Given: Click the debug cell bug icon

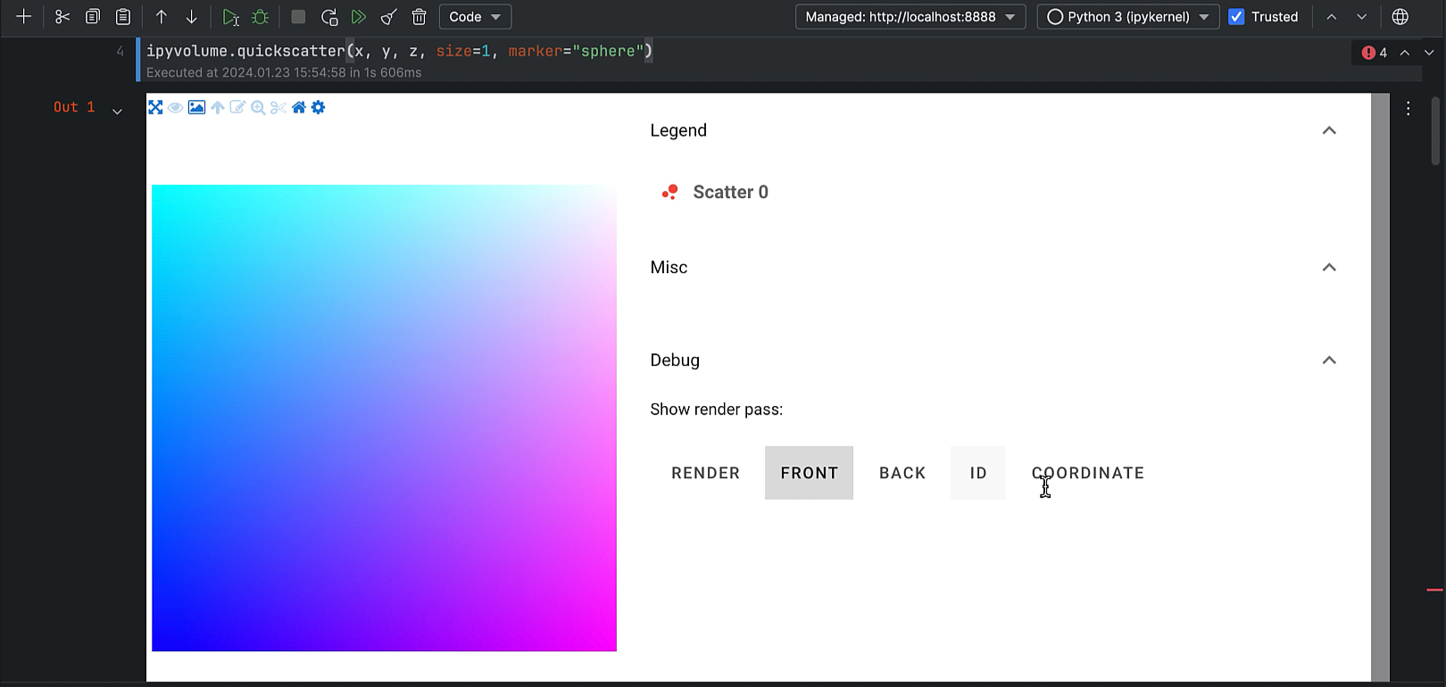Looking at the screenshot, I should (261, 17).
